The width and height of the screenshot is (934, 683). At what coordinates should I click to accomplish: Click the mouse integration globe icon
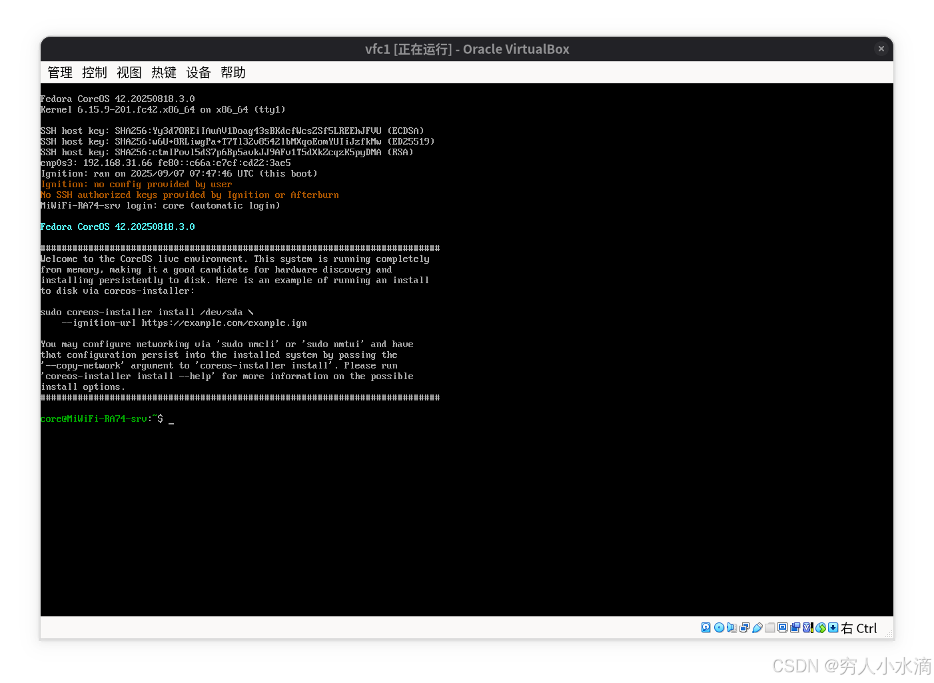click(x=821, y=628)
